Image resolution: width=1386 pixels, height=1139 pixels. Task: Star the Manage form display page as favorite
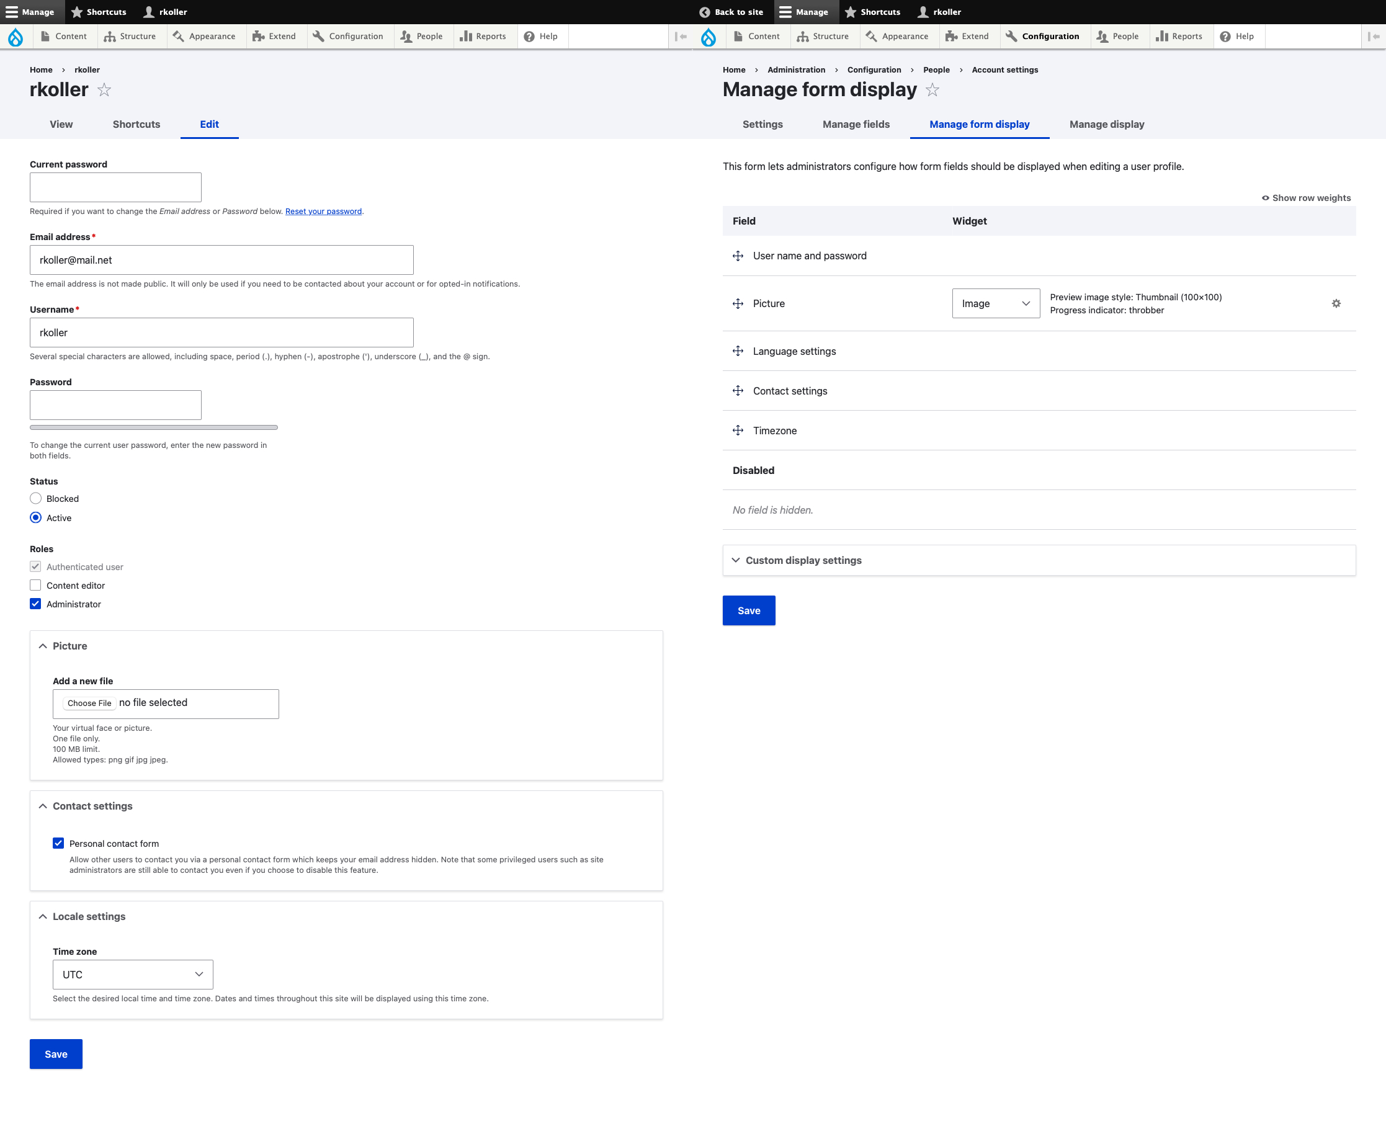(x=932, y=90)
